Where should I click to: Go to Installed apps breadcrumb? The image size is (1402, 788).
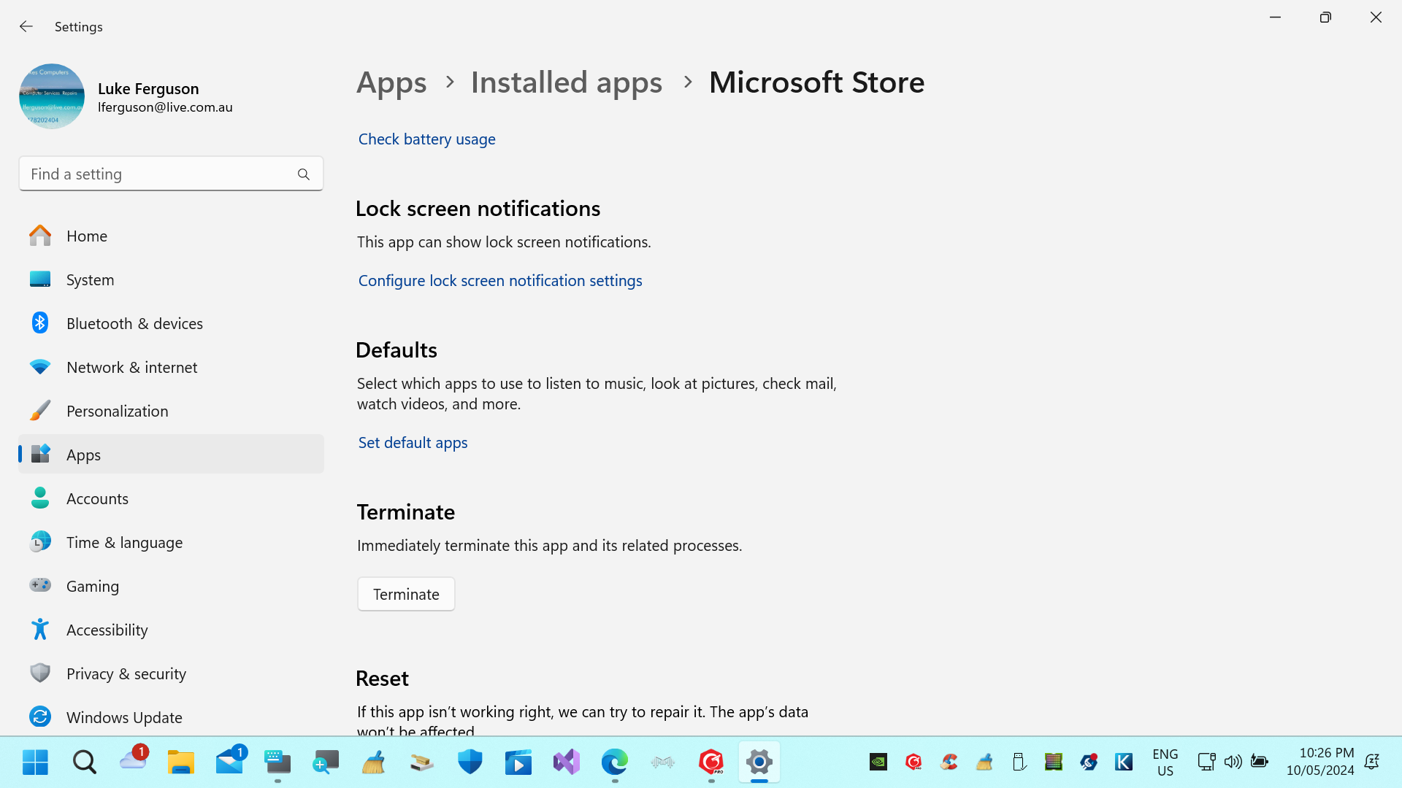pyautogui.click(x=567, y=82)
